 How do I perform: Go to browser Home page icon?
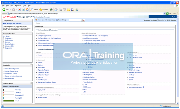[x=27, y=10]
